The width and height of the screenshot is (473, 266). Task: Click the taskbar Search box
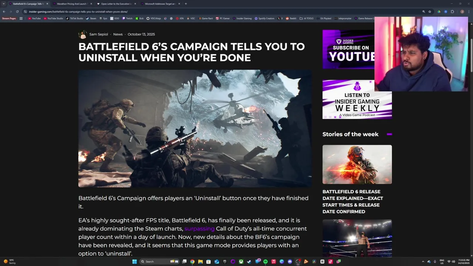(160, 262)
